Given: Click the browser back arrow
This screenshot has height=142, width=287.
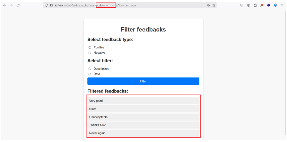Looking at the screenshot, I should (x=4, y=5).
